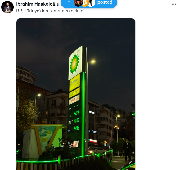The width and height of the screenshot is (184, 170).
Task: Open the tweet text "BP, Türkiye'den tamamen çekildi."
Action: pos(51,11)
